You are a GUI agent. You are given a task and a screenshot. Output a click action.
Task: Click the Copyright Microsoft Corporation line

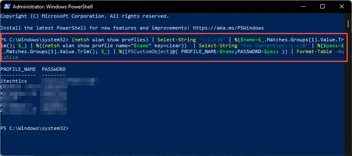click(85, 16)
